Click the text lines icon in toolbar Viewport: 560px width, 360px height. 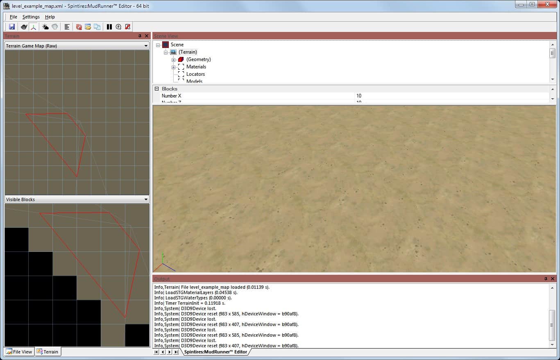pos(67,27)
